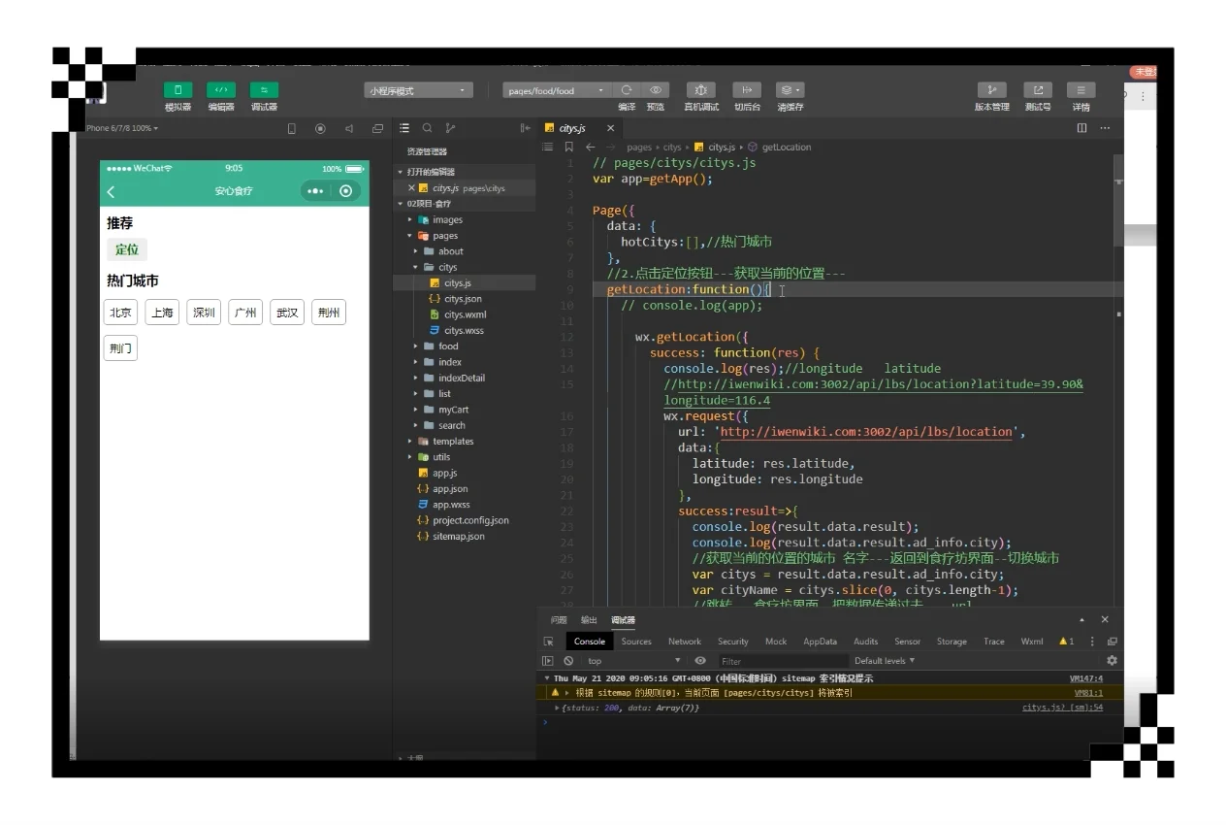
Task: Close the citys.js editor tab
Action: 610,128
